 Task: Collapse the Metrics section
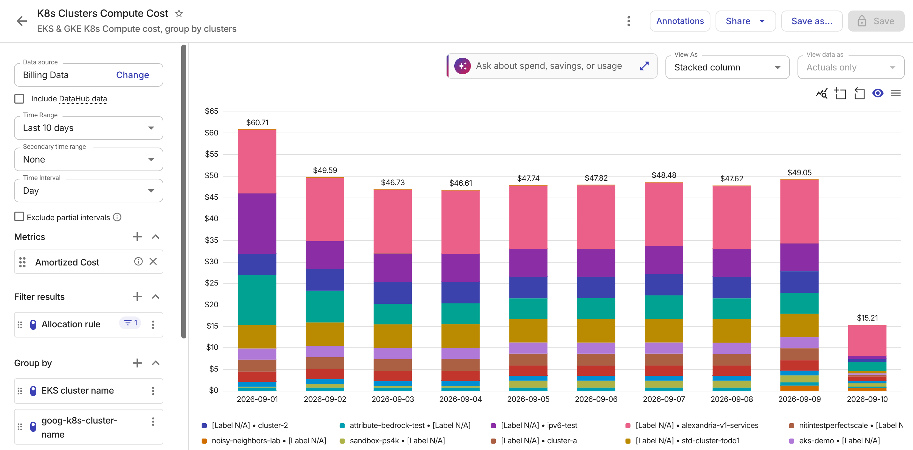(x=156, y=237)
